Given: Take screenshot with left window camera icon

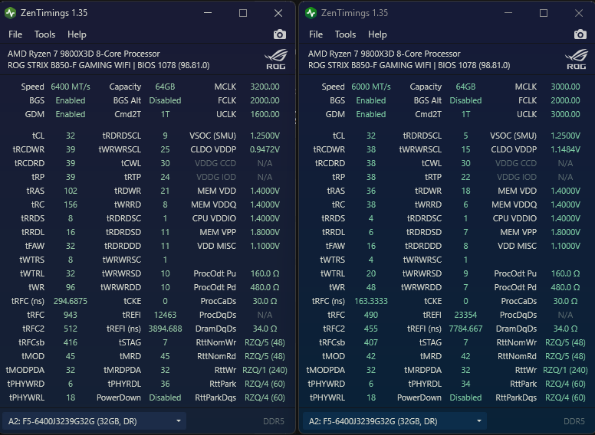Looking at the screenshot, I should [x=280, y=34].
